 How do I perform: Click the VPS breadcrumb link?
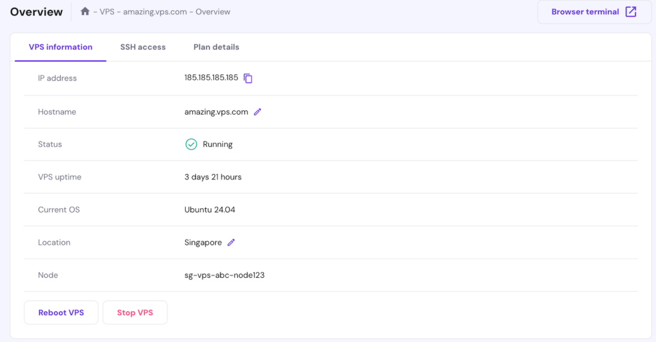pos(107,12)
